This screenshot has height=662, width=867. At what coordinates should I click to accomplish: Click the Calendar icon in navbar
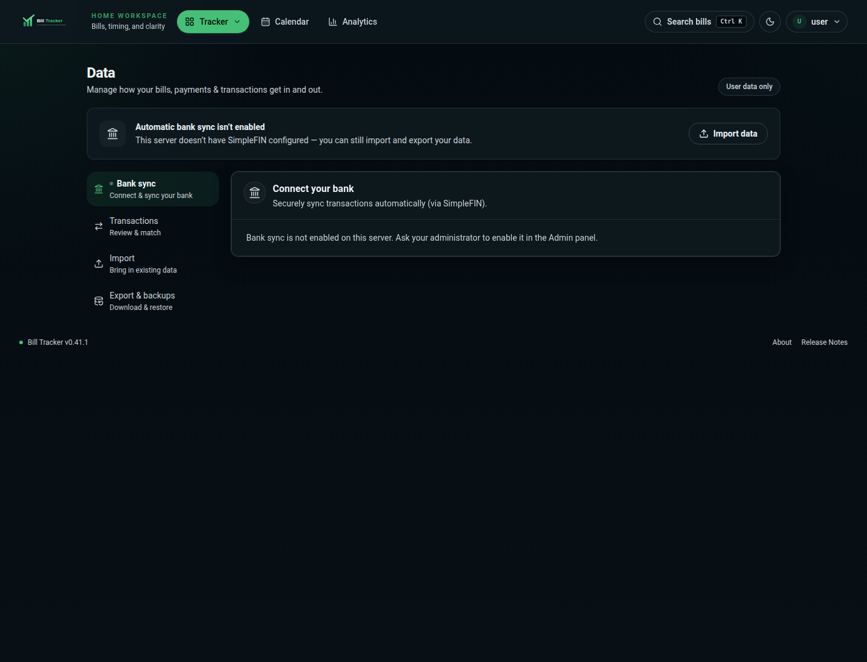266,22
